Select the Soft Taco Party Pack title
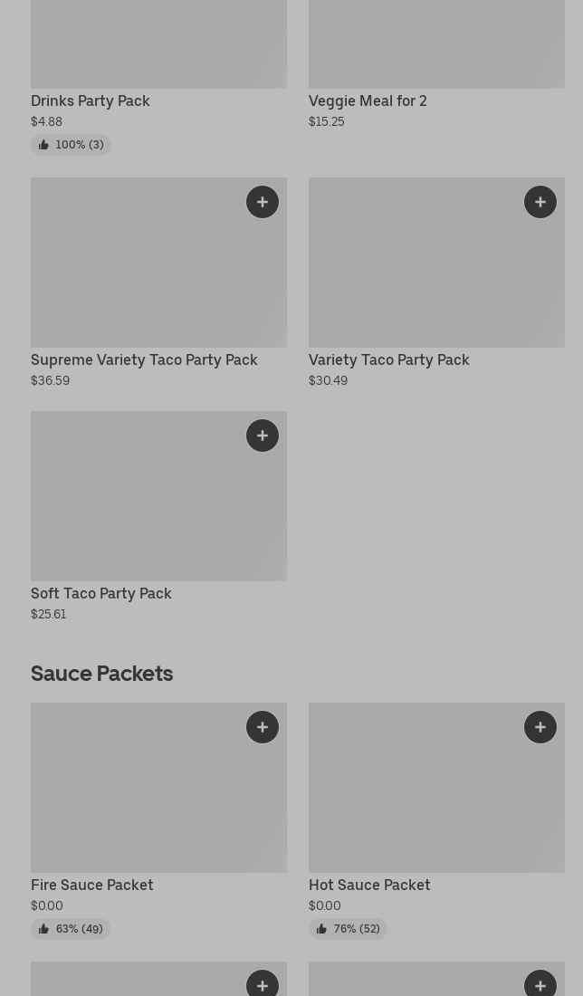Image resolution: width=583 pixels, height=996 pixels. (101, 594)
